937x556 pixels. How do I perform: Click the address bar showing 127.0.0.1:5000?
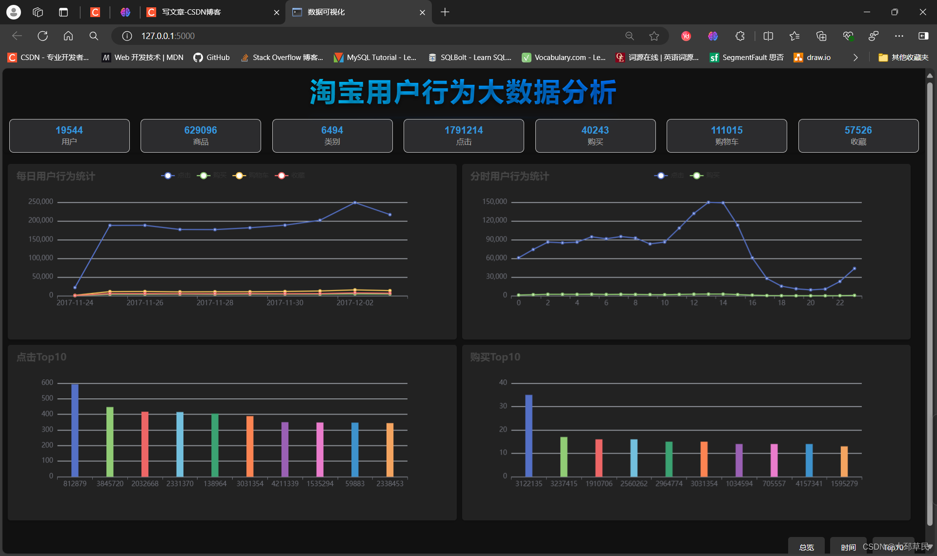tap(342, 36)
